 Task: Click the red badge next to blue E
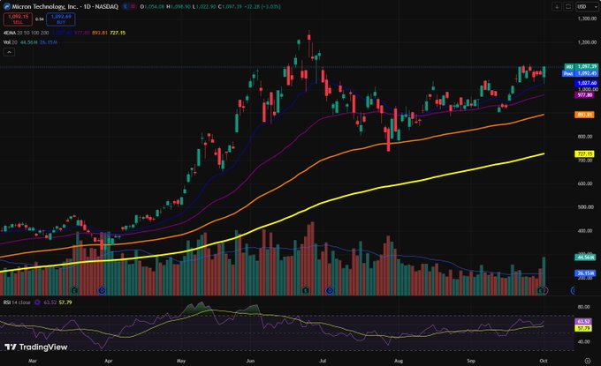click(x=133, y=6)
